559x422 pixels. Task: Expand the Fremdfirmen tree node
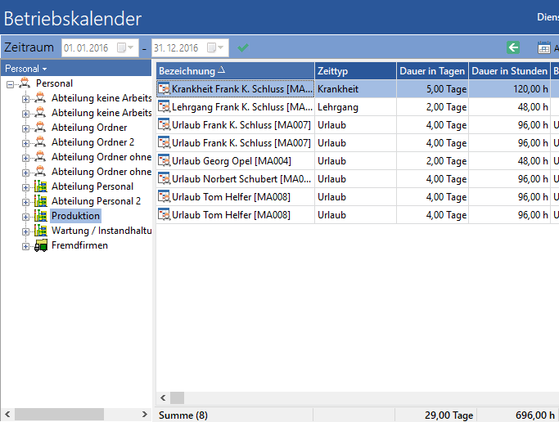click(25, 246)
